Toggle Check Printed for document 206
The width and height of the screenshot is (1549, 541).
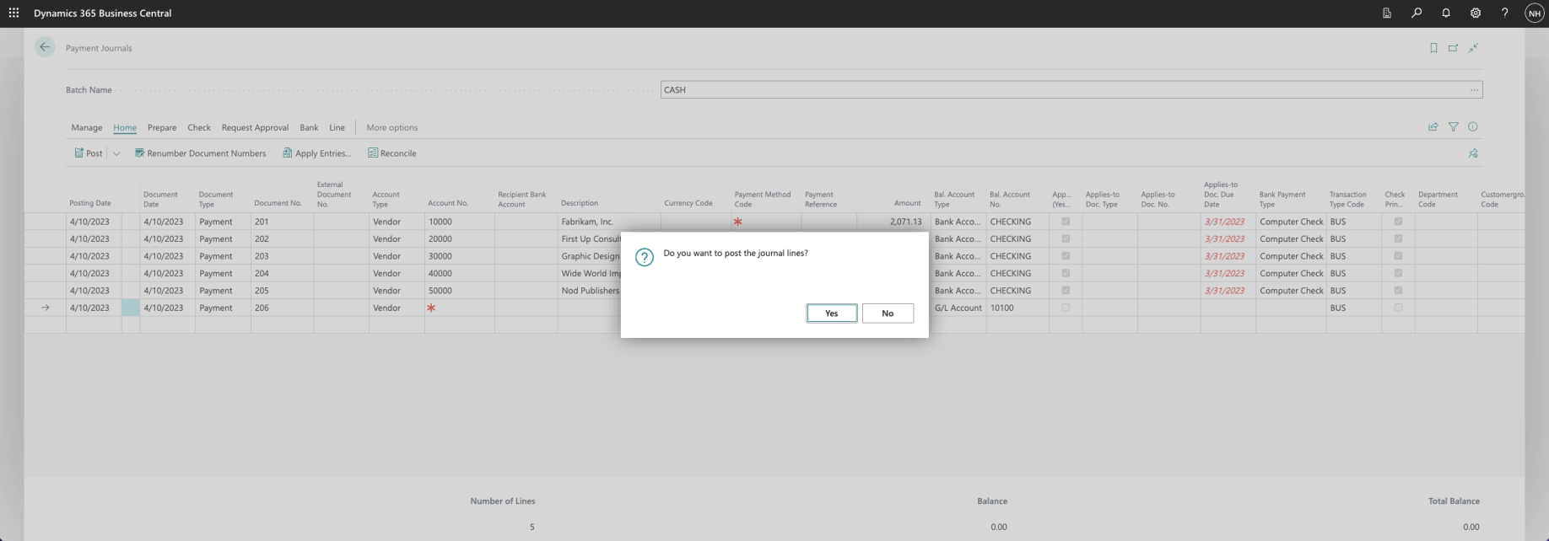(1398, 308)
